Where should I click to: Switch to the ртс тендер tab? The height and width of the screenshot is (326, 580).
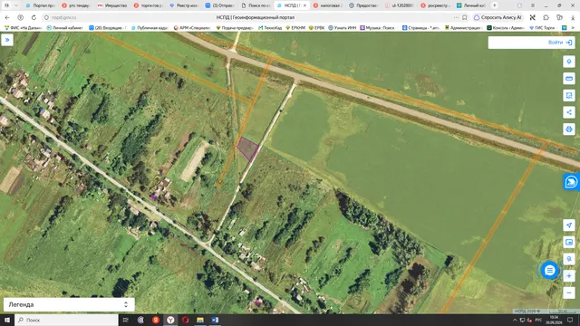coord(76,5)
